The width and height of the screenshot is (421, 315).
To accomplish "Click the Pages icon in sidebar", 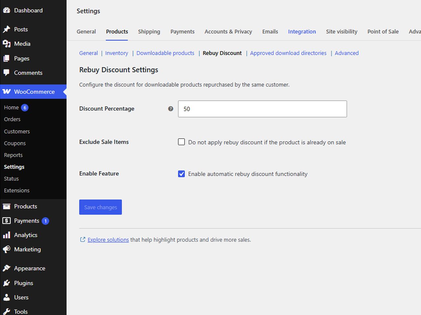I will [7, 58].
